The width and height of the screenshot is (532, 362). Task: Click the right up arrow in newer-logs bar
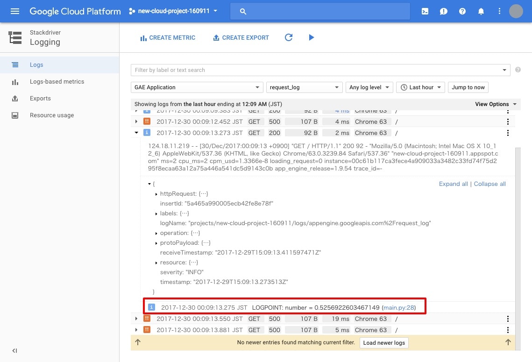click(x=508, y=342)
